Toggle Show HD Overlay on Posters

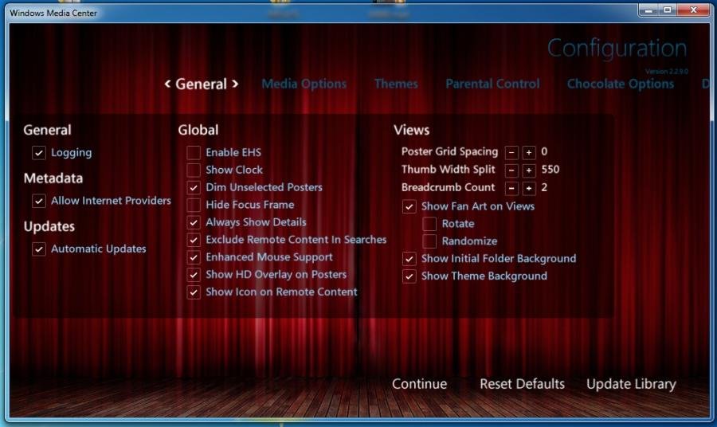coord(194,275)
